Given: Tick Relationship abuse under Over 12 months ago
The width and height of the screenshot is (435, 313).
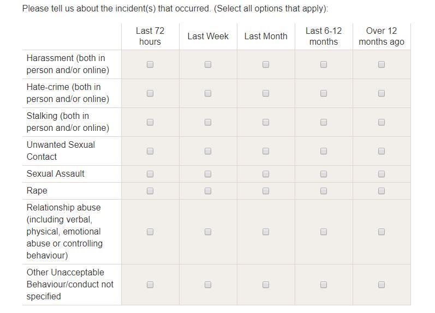Looking at the screenshot, I should click(x=381, y=232).
